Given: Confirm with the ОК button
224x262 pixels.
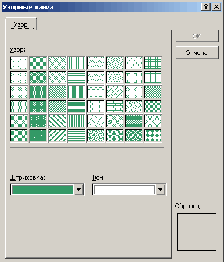Looking at the screenshot, I should (x=197, y=36).
